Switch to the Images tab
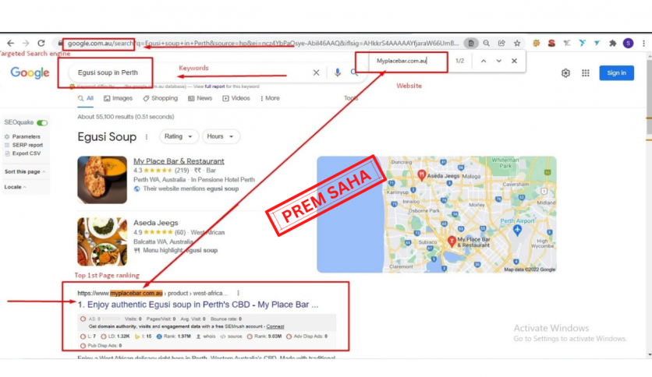The height and width of the screenshot is (377, 652). pyautogui.click(x=118, y=98)
